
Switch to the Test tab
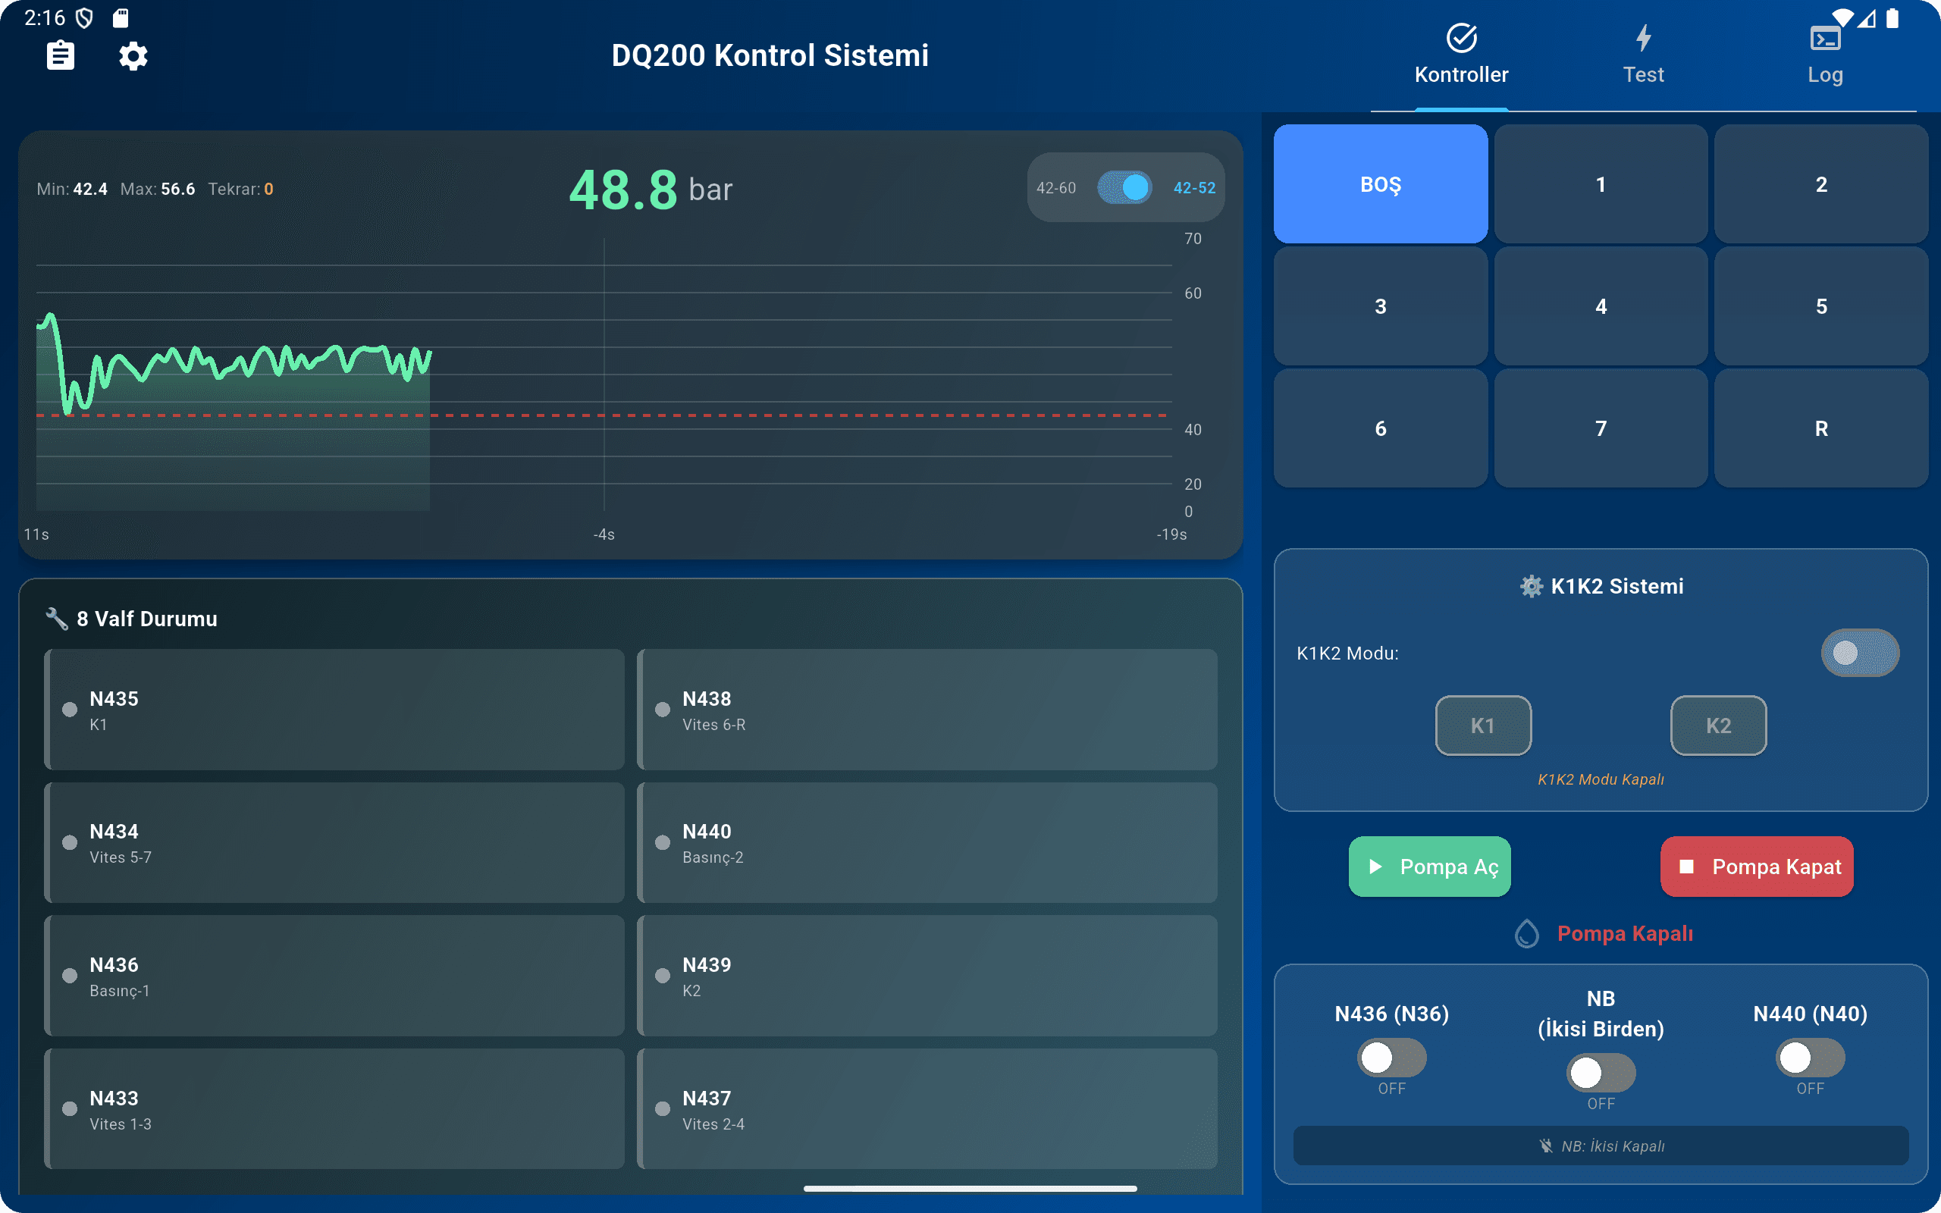coord(1645,55)
